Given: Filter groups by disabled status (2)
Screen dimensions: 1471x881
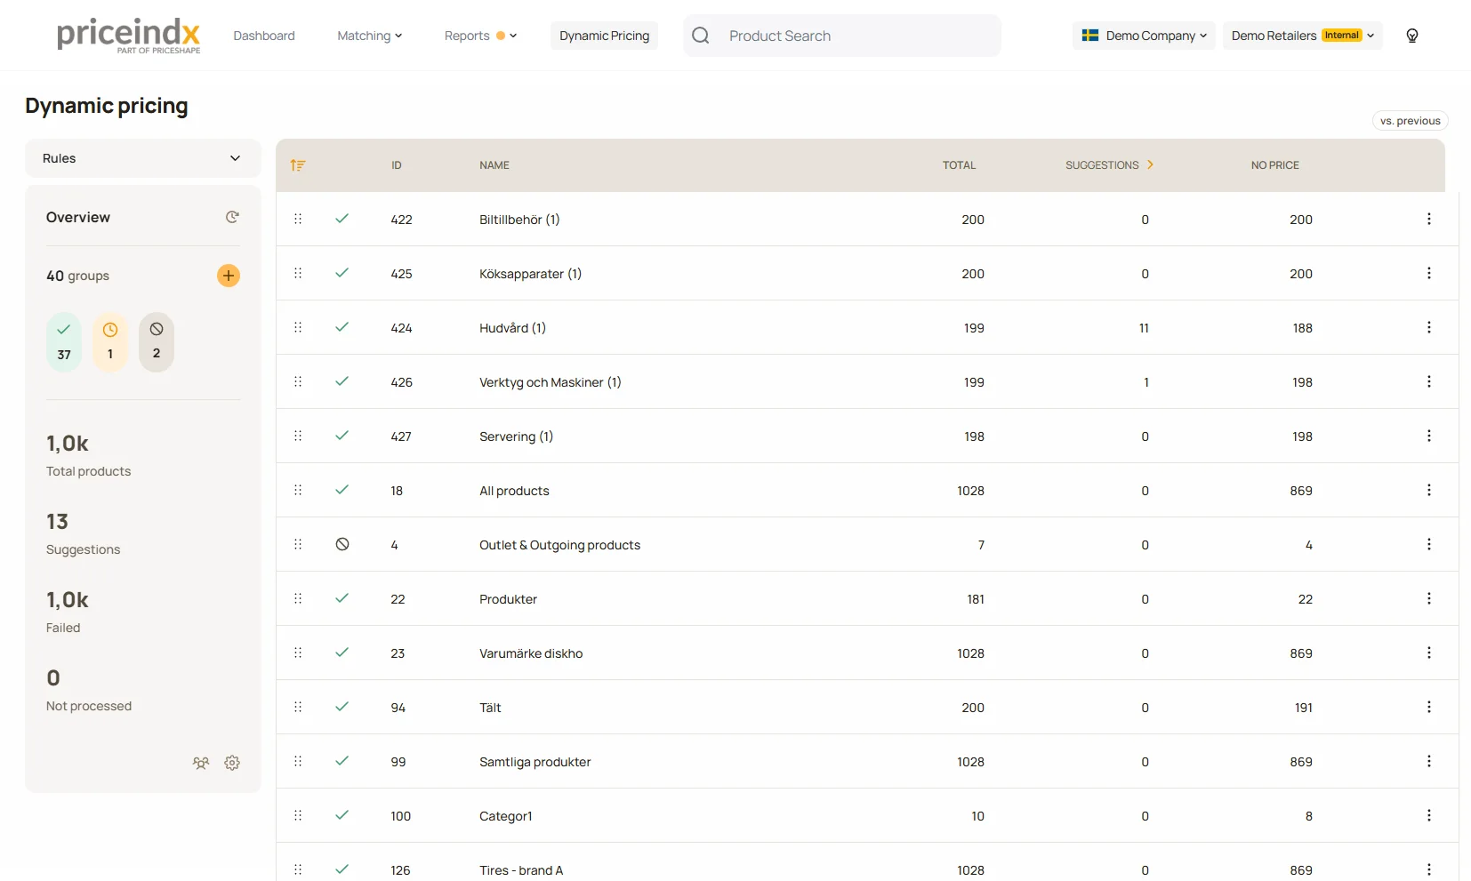Looking at the screenshot, I should pyautogui.click(x=157, y=341).
